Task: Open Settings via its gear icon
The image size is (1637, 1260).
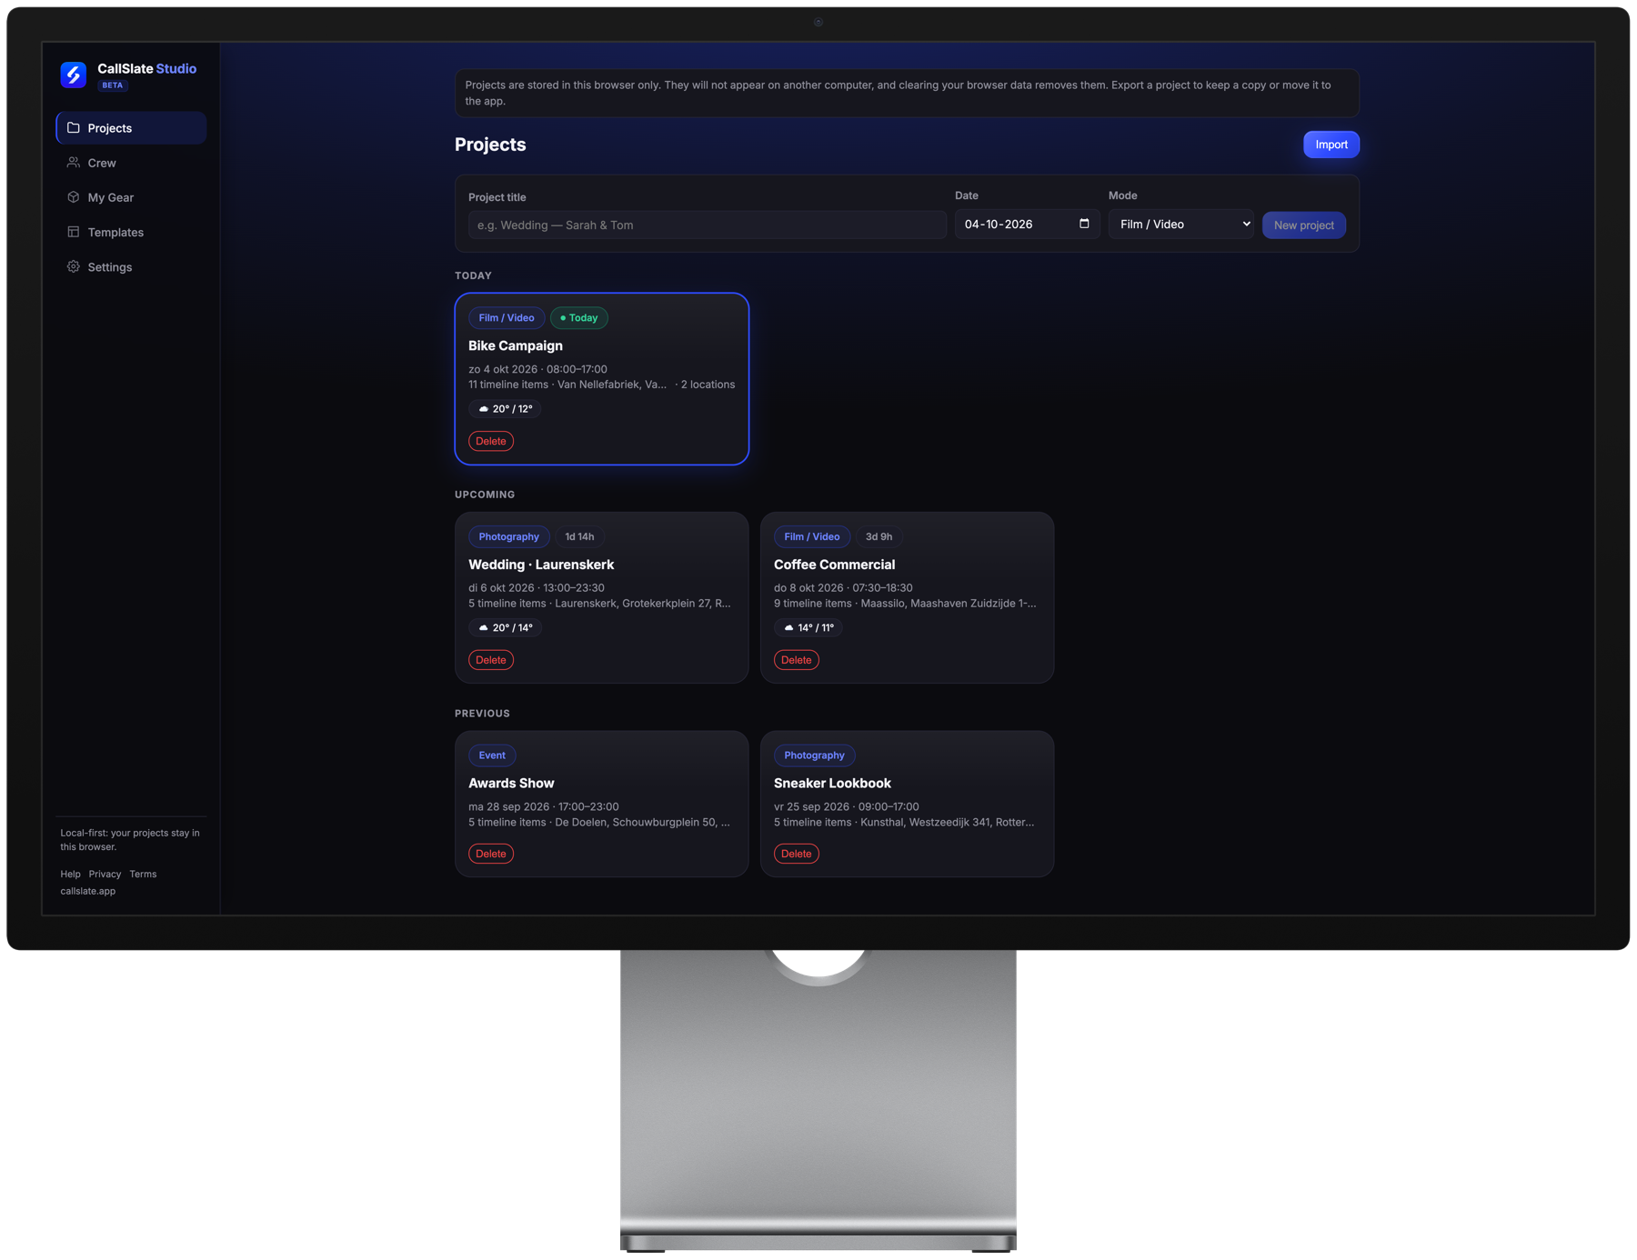Action: coord(74,266)
